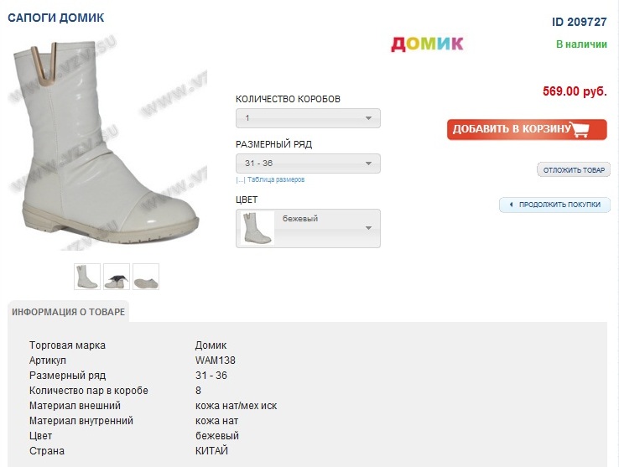This screenshot has height=467, width=619.
Task: Click the shopping cart icon on red button
Action: pos(580,129)
